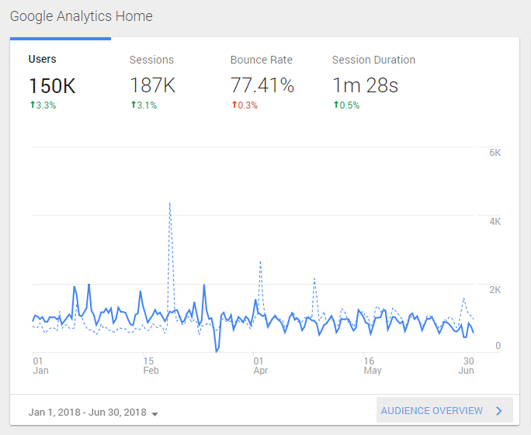Screen dimensions: 531x435
Task: Click the 4K y-axis gridline label
Action: pos(495,222)
